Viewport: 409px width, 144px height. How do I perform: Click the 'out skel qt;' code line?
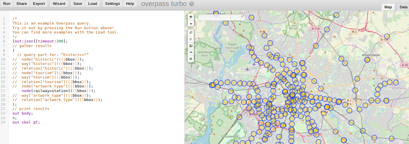(26, 122)
